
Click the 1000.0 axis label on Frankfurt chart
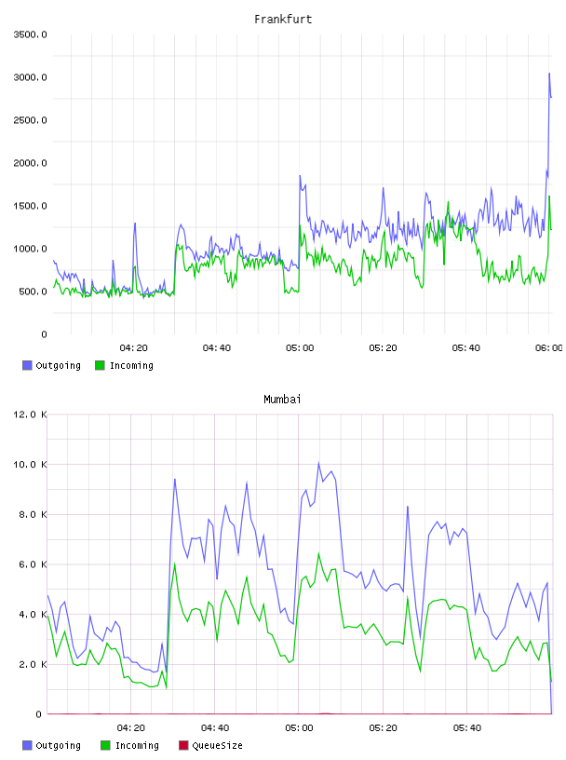30,249
